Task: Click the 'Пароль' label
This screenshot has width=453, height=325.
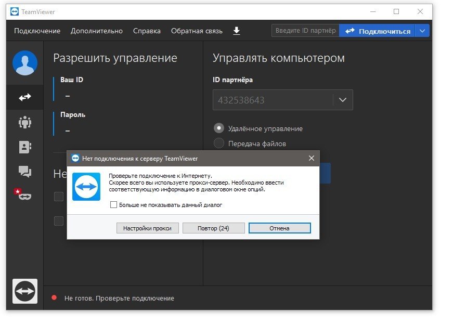Action: (73, 115)
